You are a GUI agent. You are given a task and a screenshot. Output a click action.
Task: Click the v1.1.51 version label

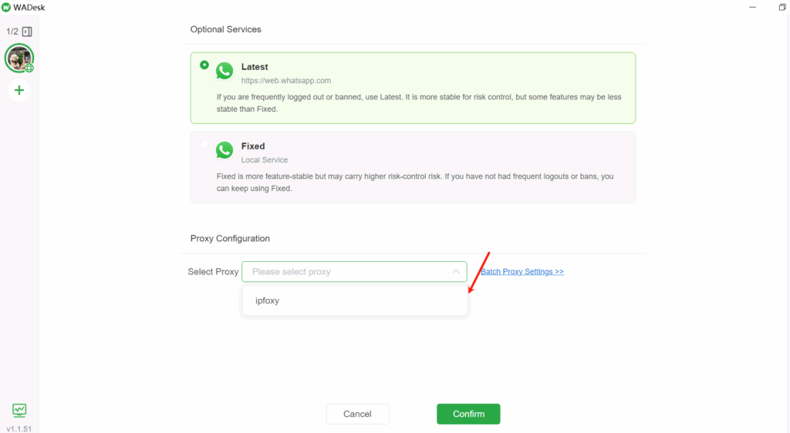click(19, 429)
